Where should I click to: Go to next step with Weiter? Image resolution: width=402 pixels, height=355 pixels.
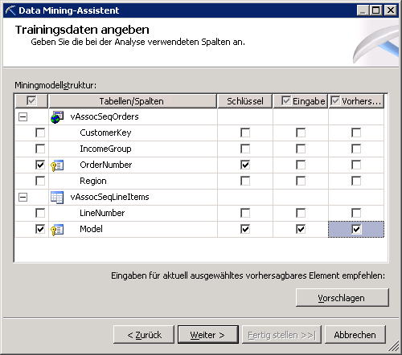208,335
